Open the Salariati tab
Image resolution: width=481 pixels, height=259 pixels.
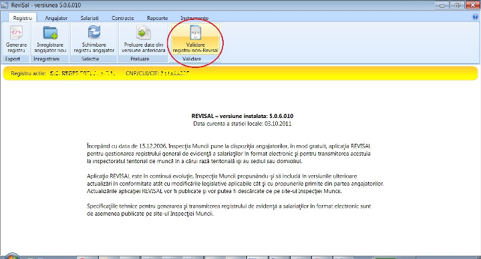(90, 18)
